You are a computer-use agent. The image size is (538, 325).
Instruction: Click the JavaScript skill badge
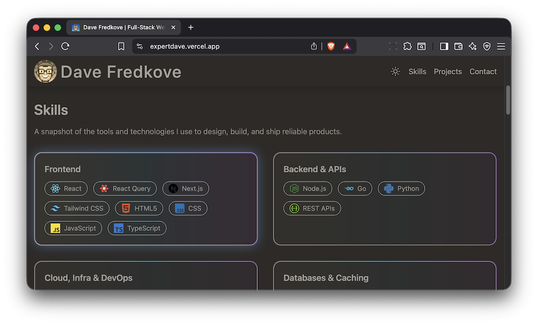coord(73,228)
